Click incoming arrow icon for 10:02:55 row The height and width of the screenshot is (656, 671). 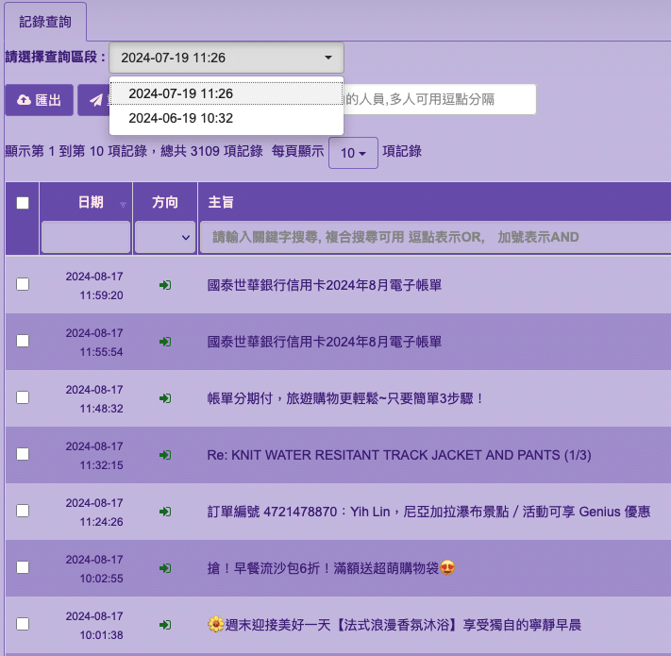pyautogui.click(x=165, y=568)
